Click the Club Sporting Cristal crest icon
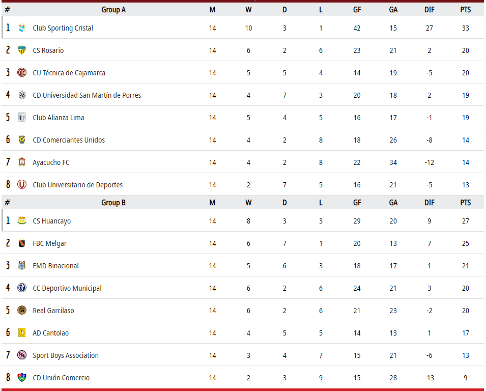Image resolution: width=486 pixels, height=391 pixels. [x=22, y=28]
